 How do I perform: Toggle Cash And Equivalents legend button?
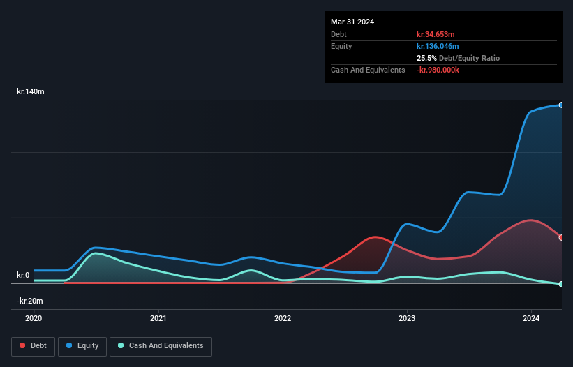click(161, 346)
